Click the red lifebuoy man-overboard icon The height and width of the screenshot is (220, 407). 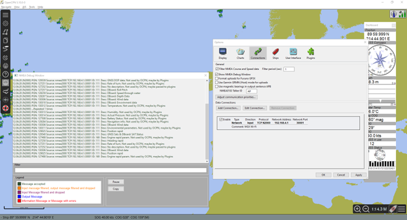(5, 108)
